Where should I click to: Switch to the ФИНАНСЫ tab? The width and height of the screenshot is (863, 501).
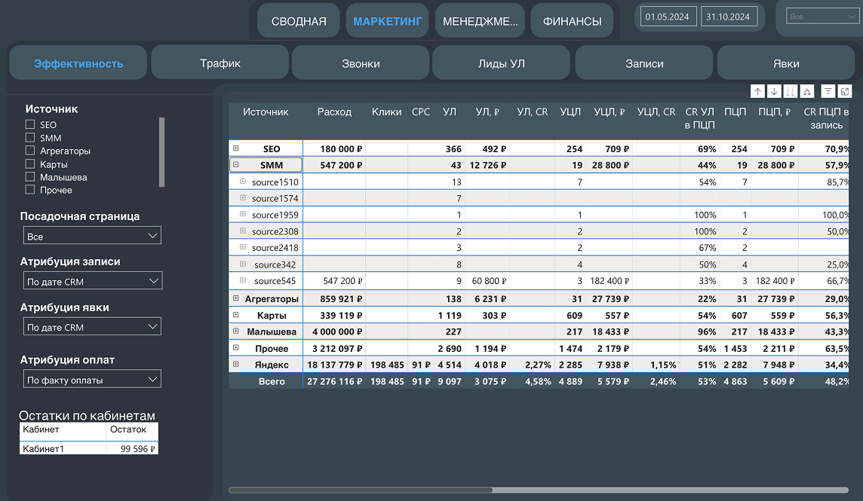click(x=572, y=21)
